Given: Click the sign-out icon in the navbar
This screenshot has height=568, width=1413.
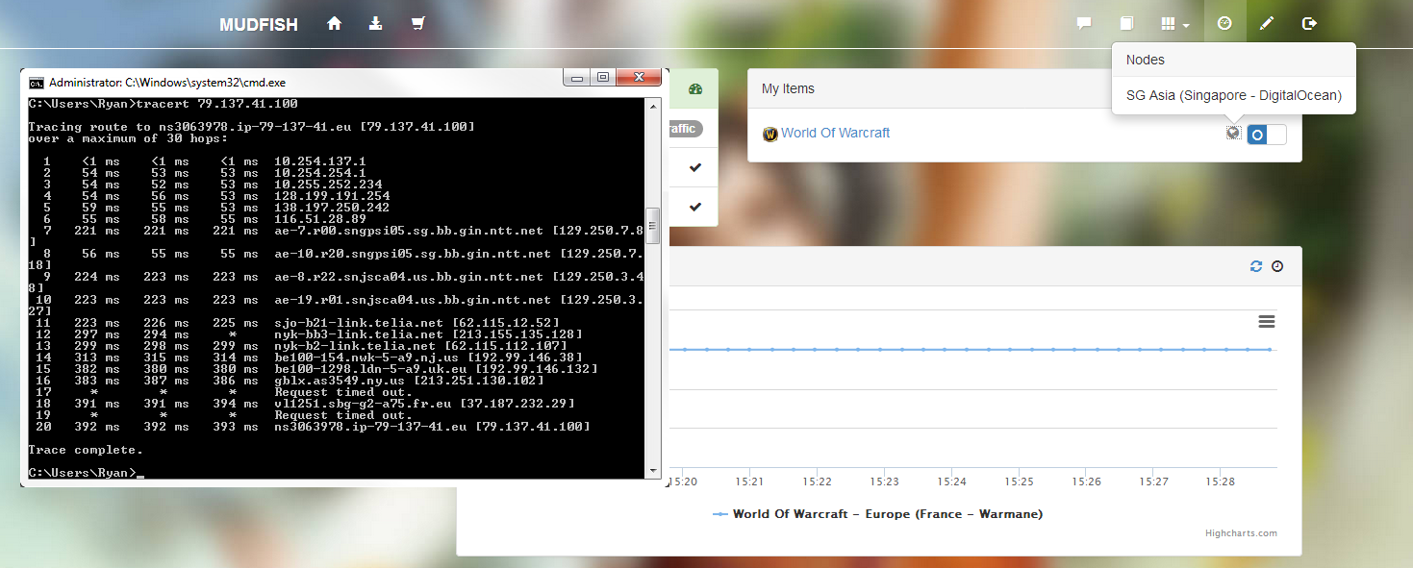Looking at the screenshot, I should tap(1309, 24).
